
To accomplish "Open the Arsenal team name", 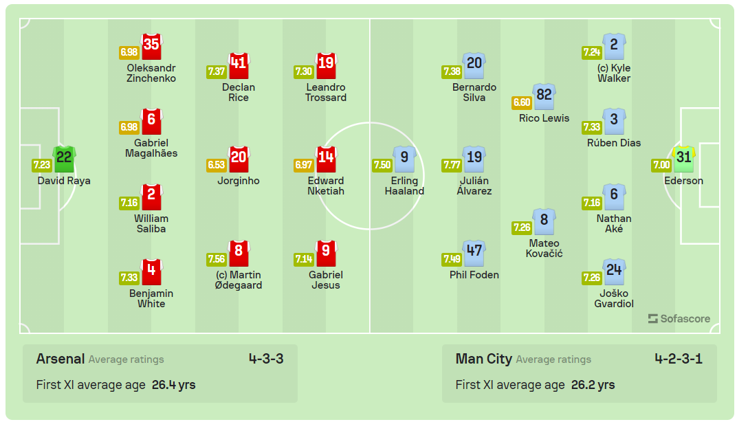I will click(60, 359).
